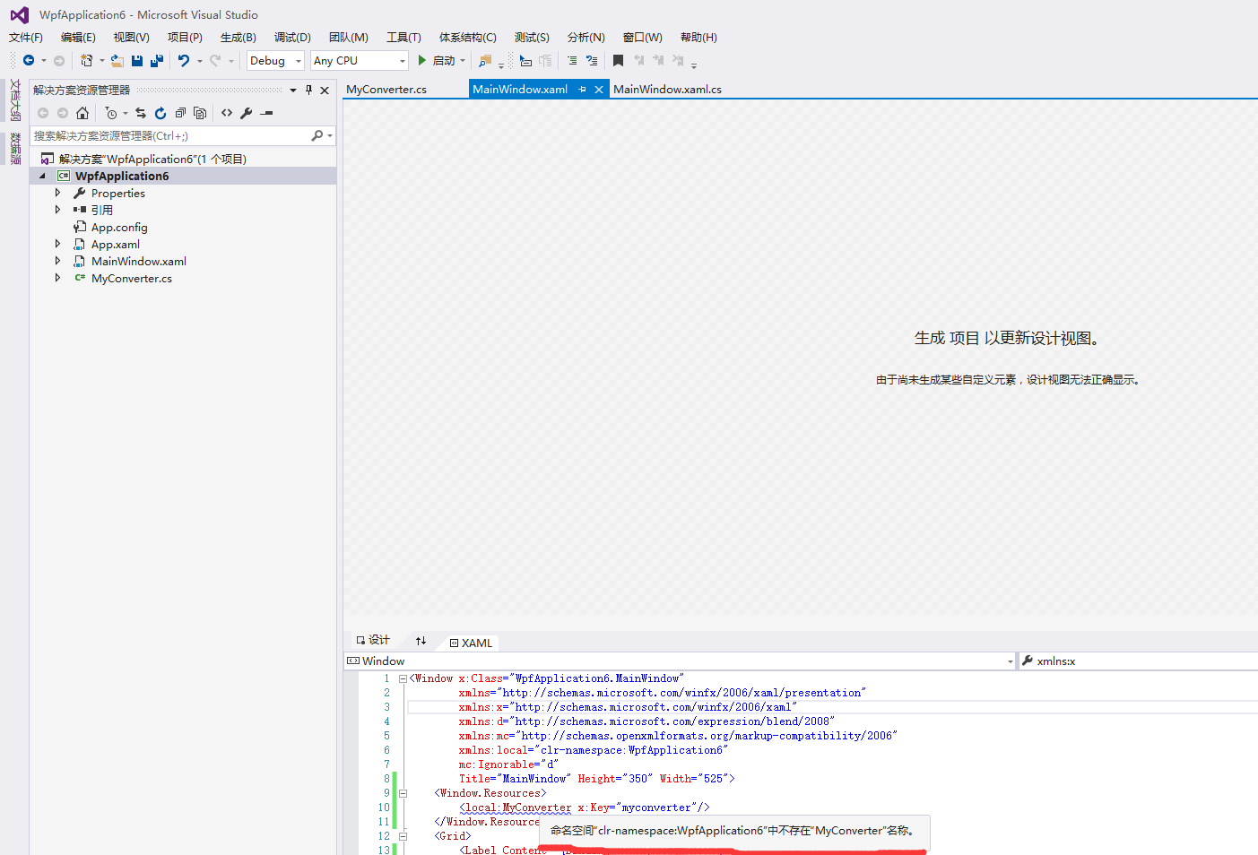The width and height of the screenshot is (1258, 855).
Task: Open the 编辑(E) menu
Action: (x=78, y=38)
